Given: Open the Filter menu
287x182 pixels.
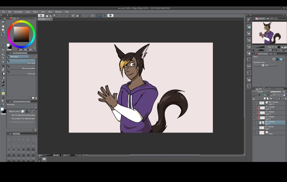Looking at the screenshot, I should click(x=50, y=12).
